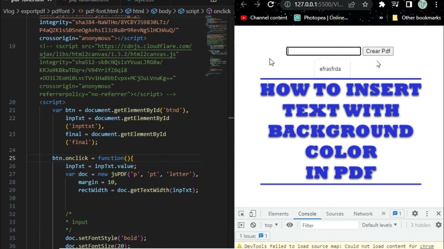The width and height of the screenshot is (444, 249).
Task: Open JavaScript context dropdown 'top'
Action: 271,225
